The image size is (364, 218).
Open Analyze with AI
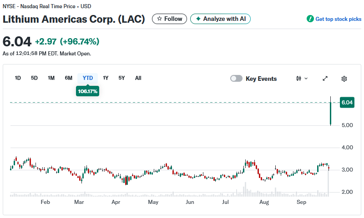coord(220,19)
